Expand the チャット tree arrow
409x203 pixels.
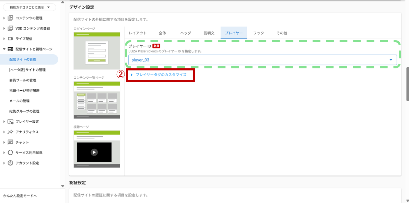click(4, 143)
